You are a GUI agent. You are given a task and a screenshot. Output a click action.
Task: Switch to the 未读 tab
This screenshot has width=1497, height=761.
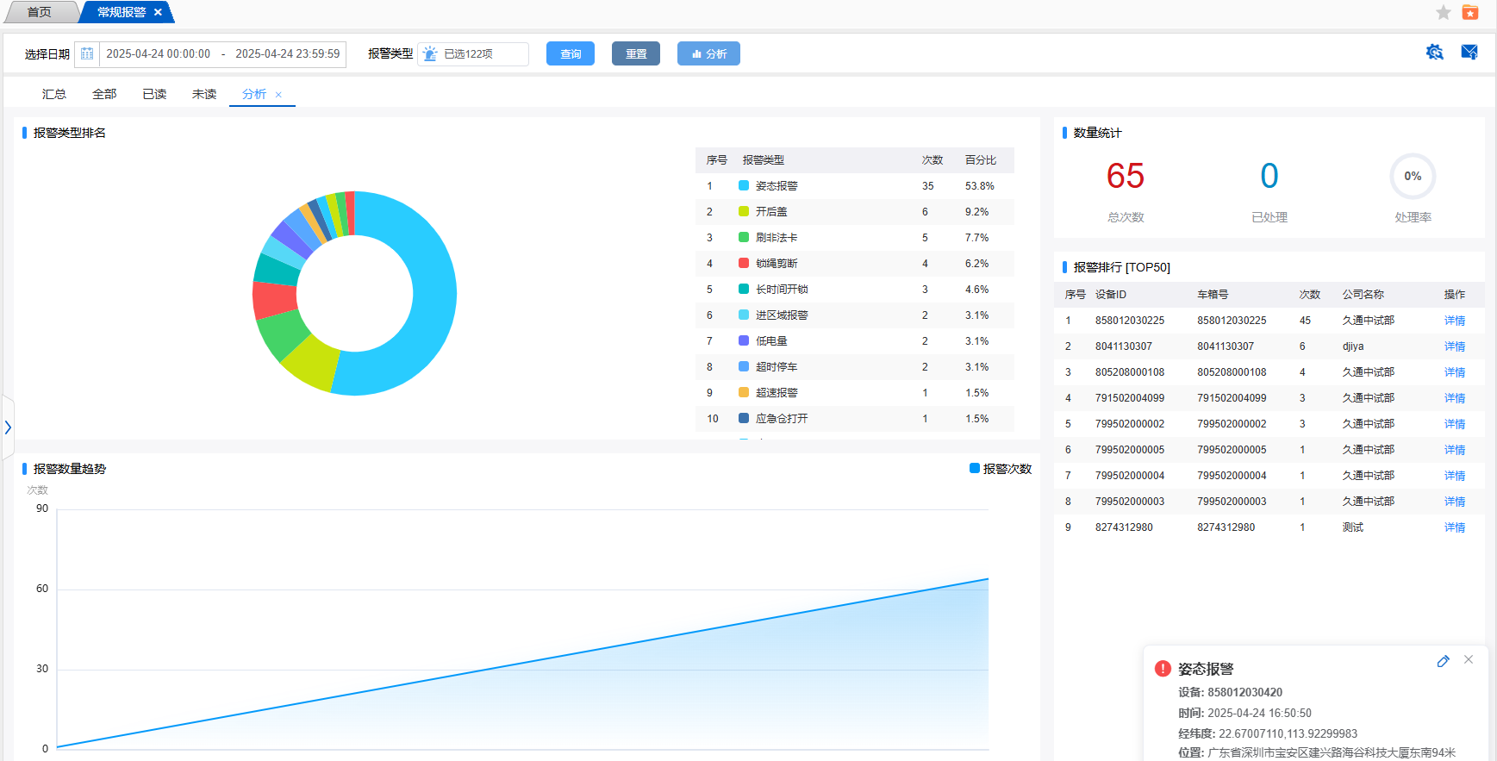[204, 94]
